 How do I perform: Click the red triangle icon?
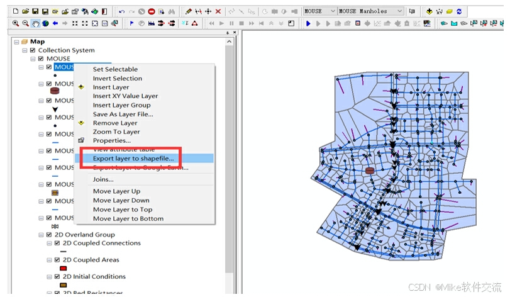click(x=194, y=23)
